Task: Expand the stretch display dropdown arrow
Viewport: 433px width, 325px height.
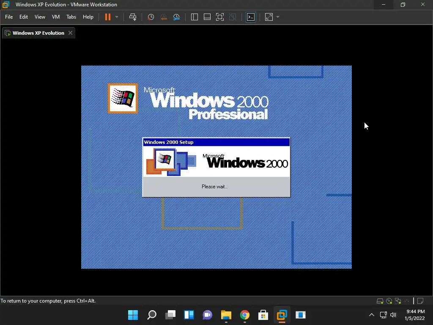Action: pyautogui.click(x=278, y=17)
